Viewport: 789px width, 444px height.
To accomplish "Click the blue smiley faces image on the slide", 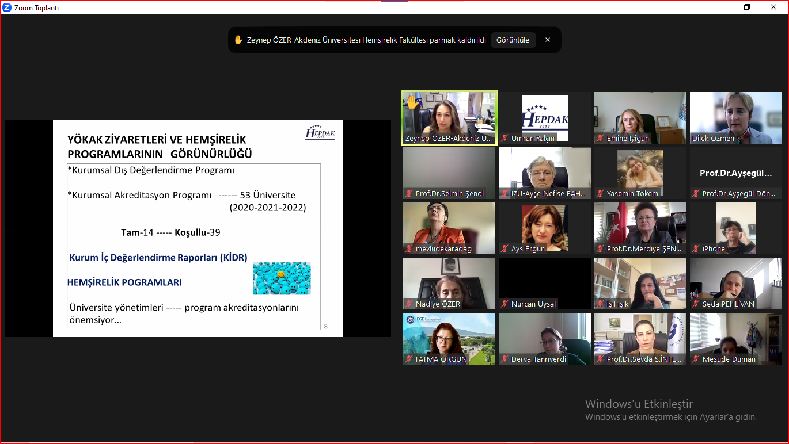I will click(282, 278).
